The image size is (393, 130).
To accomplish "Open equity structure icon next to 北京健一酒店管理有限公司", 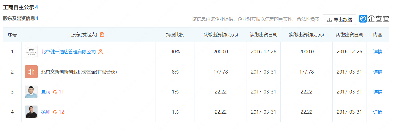I will coord(100,52).
